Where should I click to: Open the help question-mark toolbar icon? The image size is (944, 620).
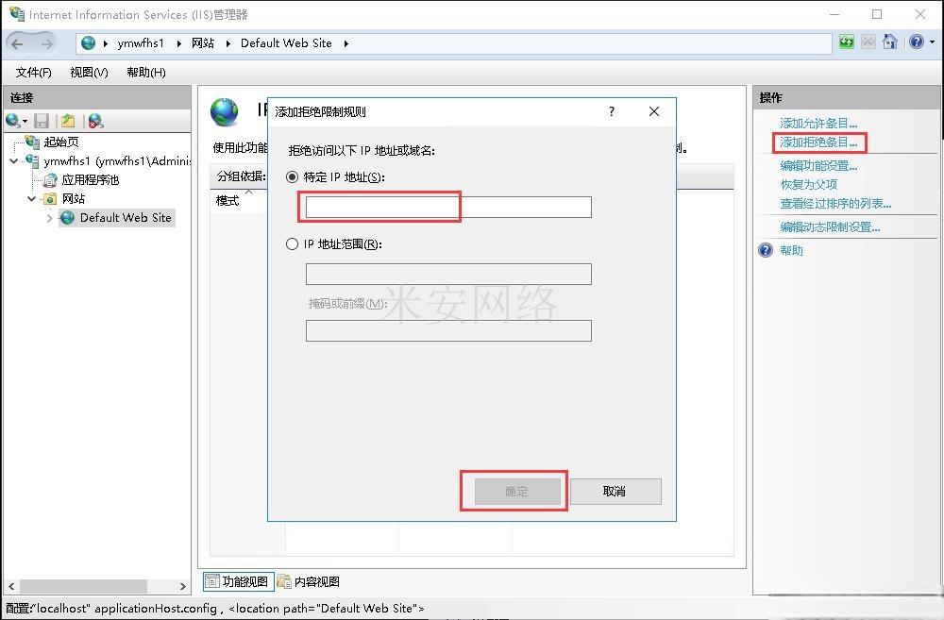coord(917,42)
